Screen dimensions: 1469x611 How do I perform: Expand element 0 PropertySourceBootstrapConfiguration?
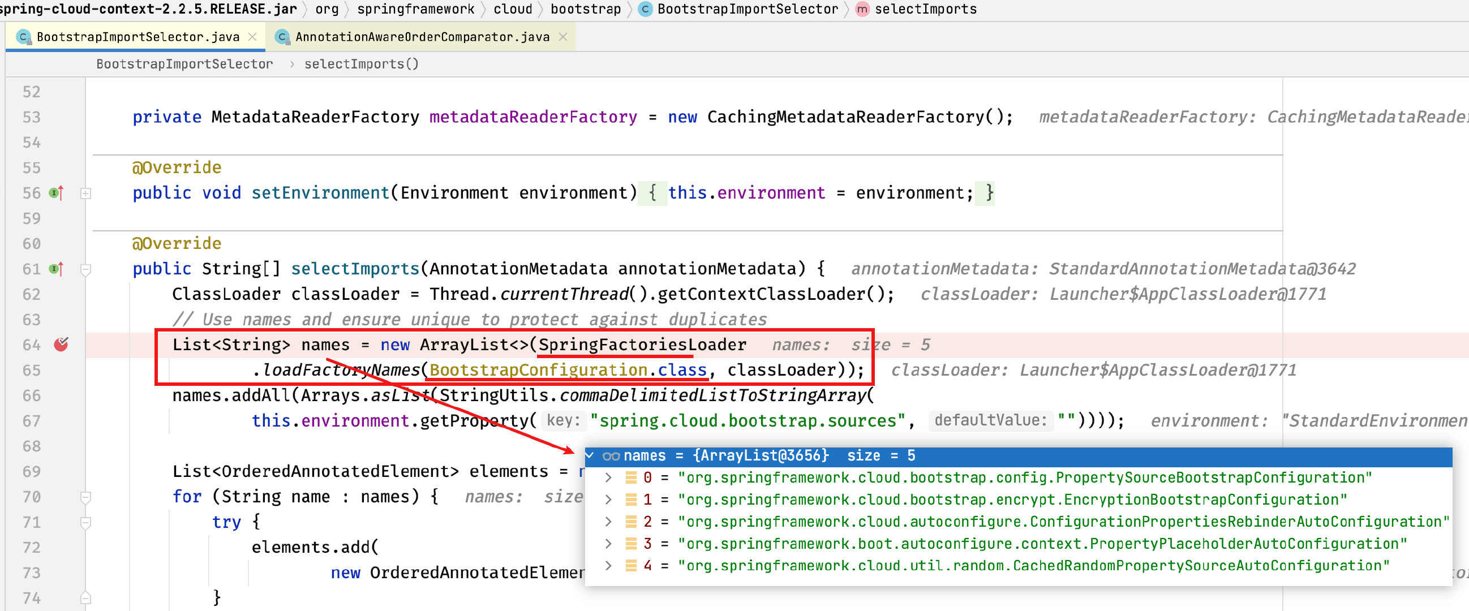608,477
